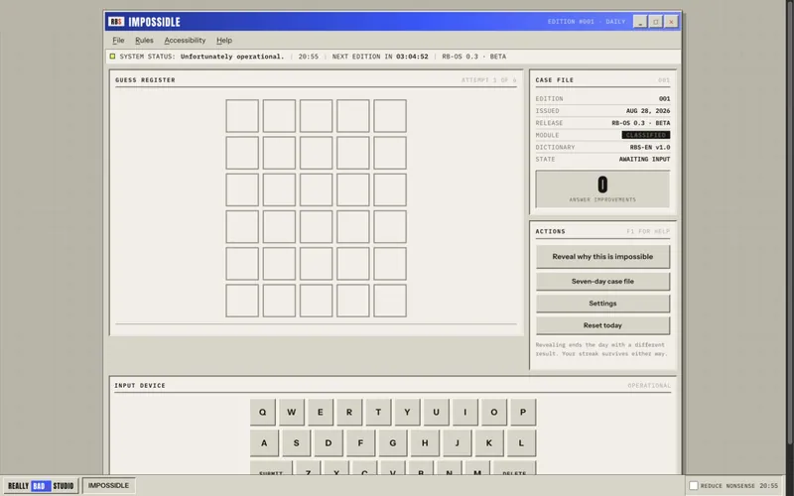Click the RBS-EN v1.0 dictionary value
This screenshot has height=496, width=794.
click(650, 147)
